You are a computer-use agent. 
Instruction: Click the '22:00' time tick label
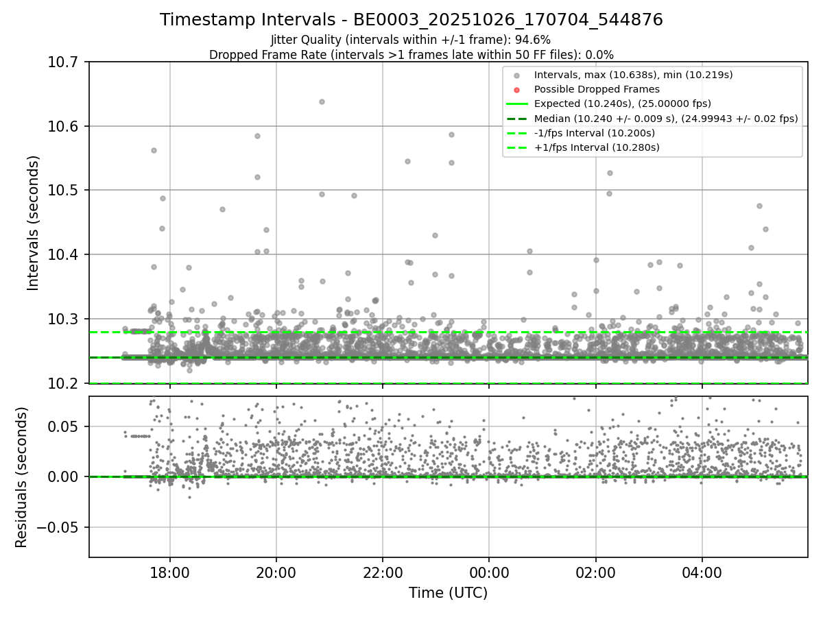tap(383, 572)
